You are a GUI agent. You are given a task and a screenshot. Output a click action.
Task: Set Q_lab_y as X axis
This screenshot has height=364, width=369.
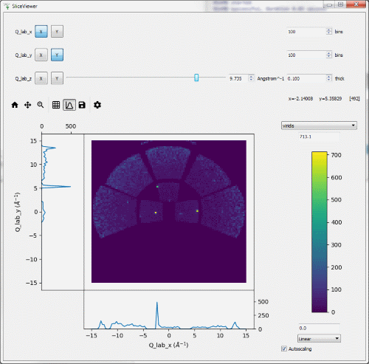point(41,55)
